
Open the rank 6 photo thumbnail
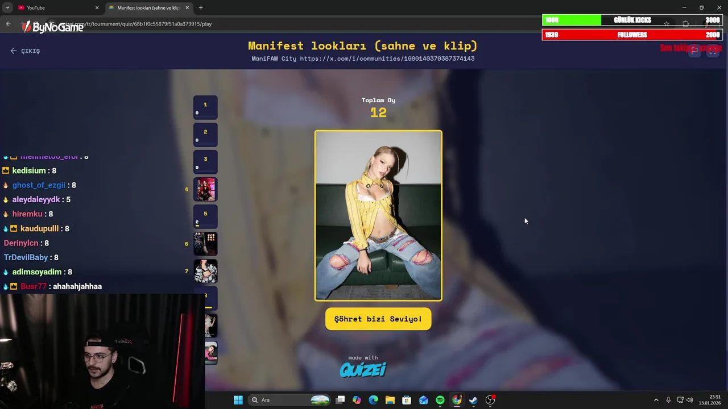205,244
